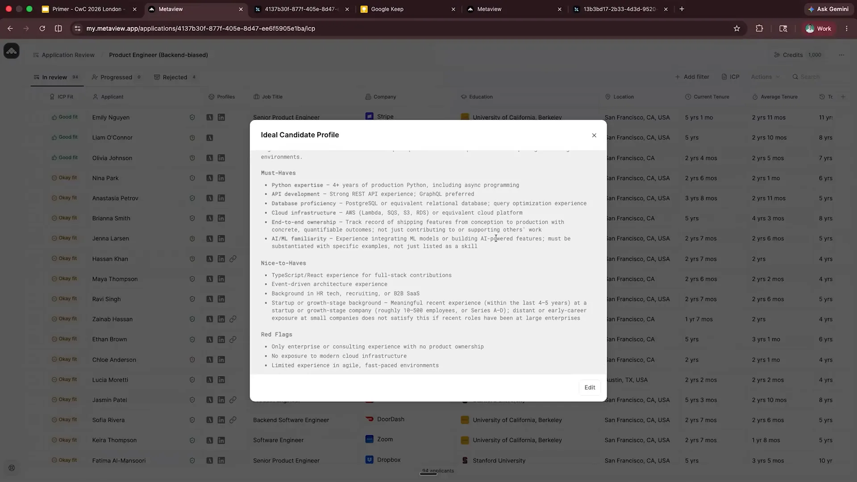The width and height of the screenshot is (857, 482).
Task: Open Olivia Johnson's LinkedIn profile icon
Action: coord(221,158)
